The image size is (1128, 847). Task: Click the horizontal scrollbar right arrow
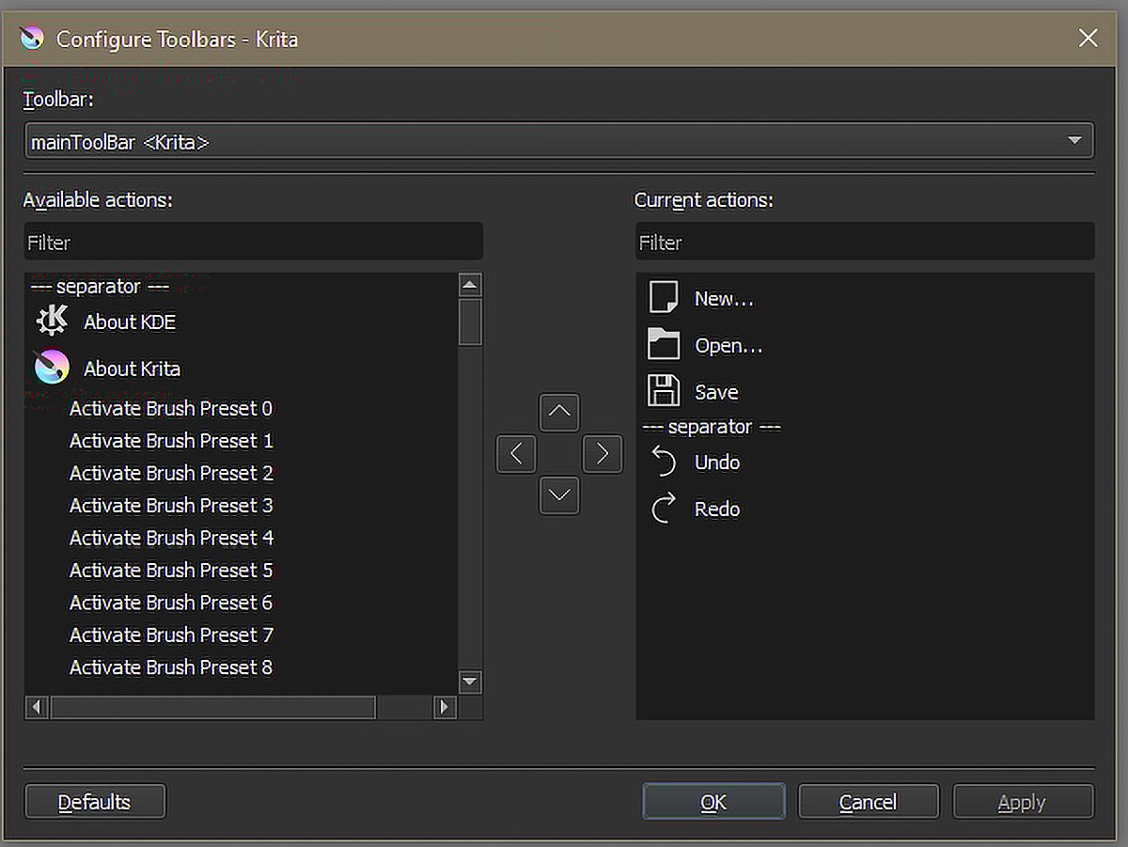click(x=446, y=707)
